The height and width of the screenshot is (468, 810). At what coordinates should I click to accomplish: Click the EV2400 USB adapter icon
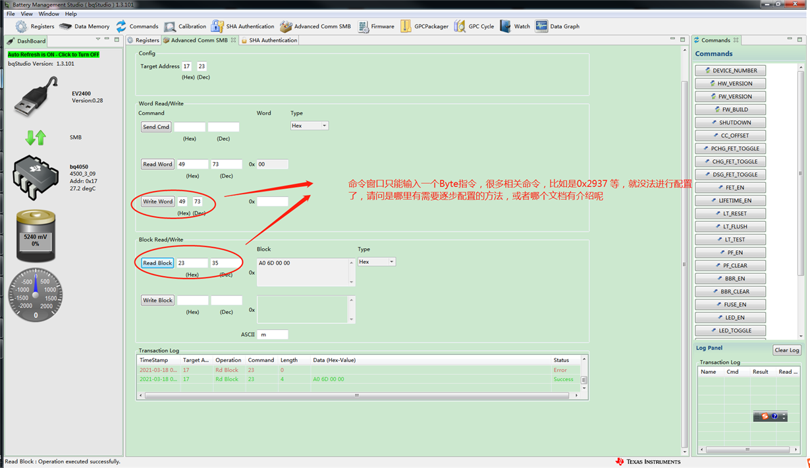click(36, 97)
